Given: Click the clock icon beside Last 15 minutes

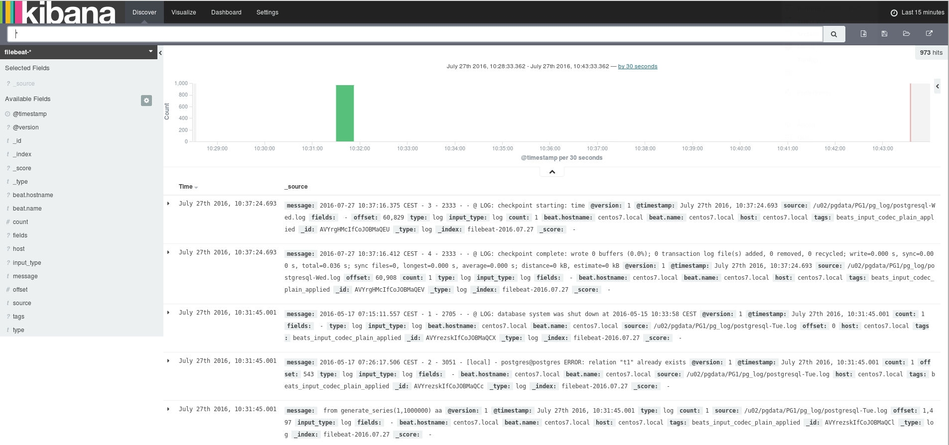Looking at the screenshot, I should (894, 13).
